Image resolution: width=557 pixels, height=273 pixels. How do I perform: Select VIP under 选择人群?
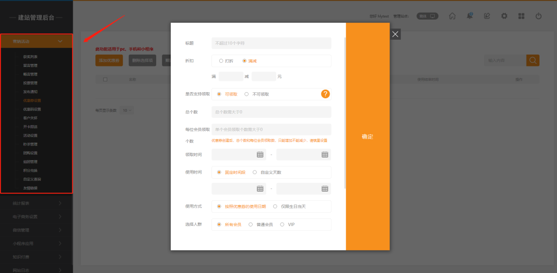click(x=282, y=225)
